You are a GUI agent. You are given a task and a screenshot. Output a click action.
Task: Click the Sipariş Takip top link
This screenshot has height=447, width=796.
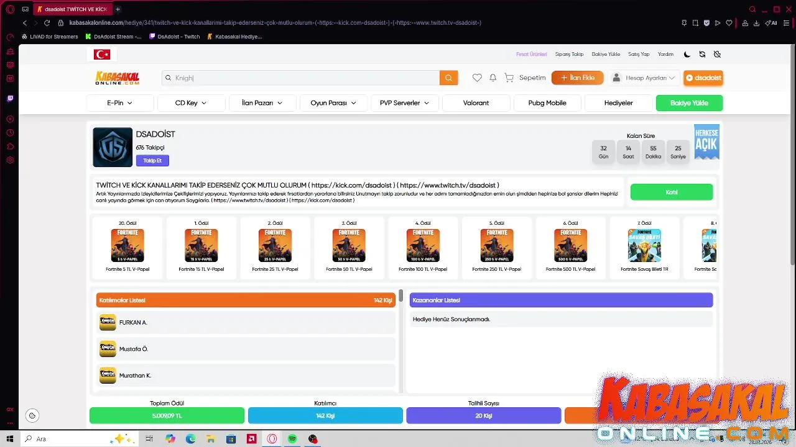click(569, 54)
